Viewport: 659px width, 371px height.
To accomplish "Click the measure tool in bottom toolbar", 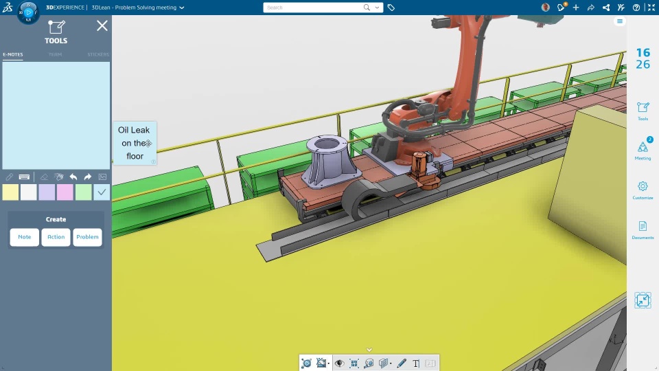I will [369, 363].
